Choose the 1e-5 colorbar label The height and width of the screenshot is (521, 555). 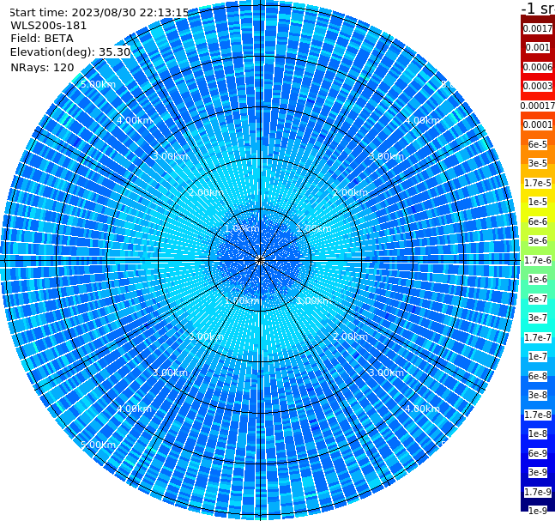538,202
